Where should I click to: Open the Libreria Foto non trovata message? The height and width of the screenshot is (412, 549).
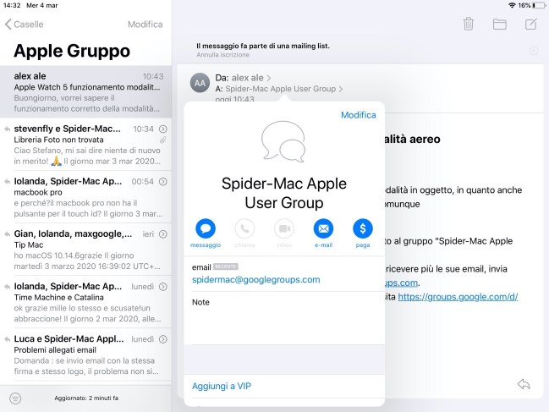click(x=85, y=145)
